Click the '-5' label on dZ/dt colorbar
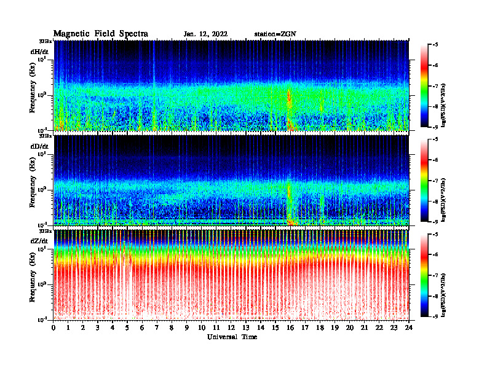 (435, 234)
